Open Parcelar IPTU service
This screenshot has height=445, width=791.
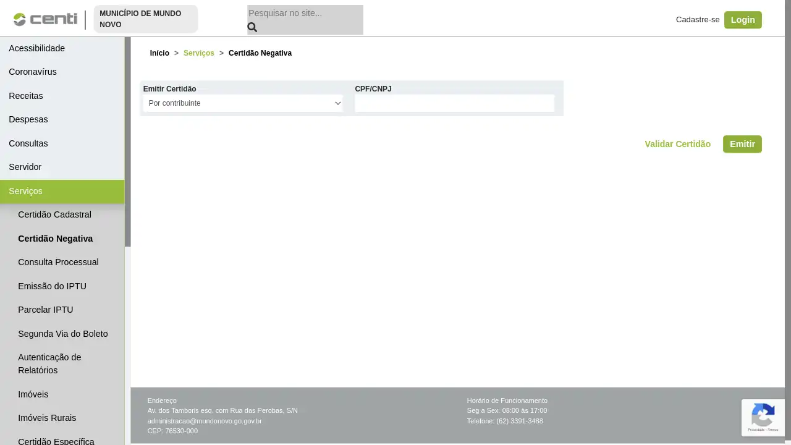point(46,310)
